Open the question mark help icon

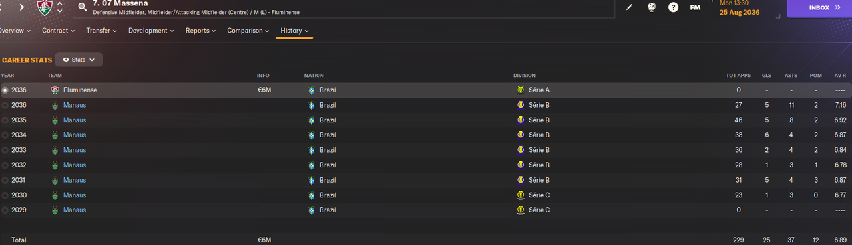(x=673, y=7)
